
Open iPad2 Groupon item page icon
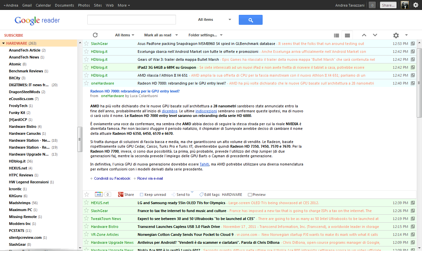[413, 67]
